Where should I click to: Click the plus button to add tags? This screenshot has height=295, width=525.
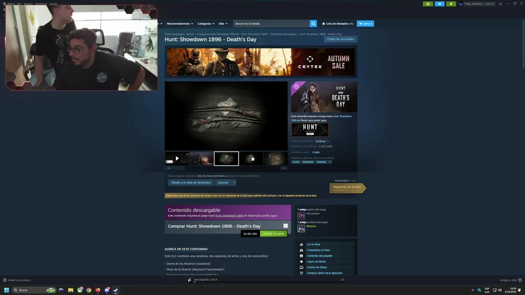330,162
